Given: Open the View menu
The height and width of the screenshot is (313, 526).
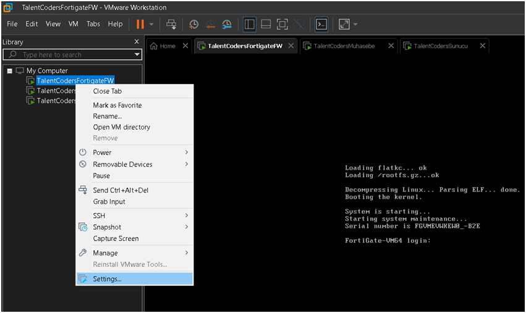Looking at the screenshot, I should [x=53, y=24].
